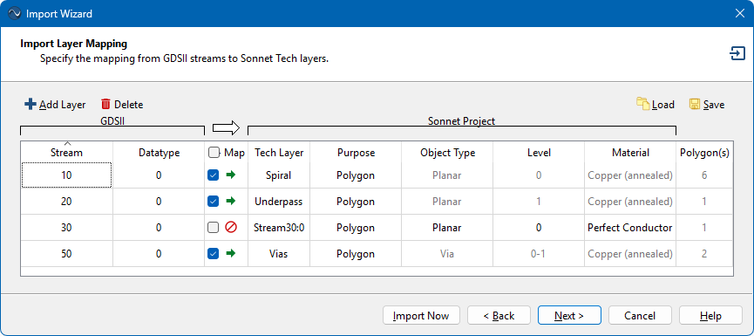Select the Stream cell with value 50

(x=67, y=254)
